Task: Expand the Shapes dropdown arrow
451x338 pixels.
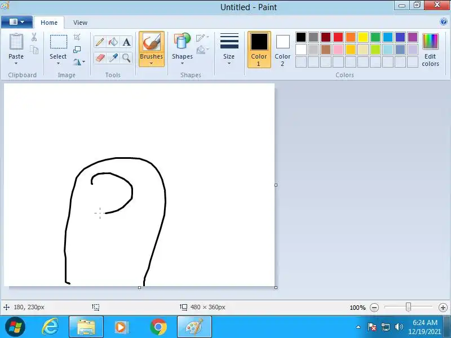Action: click(x=182, y=64)
